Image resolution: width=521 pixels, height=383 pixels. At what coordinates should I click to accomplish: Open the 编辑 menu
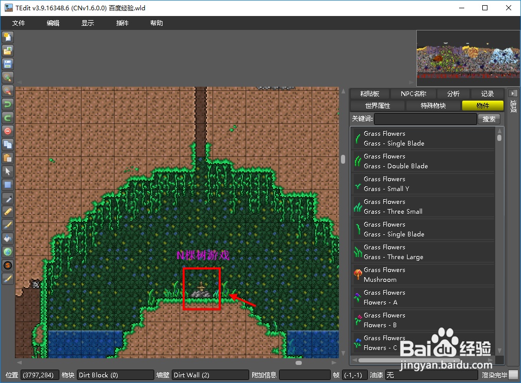[x=53, y=23]
